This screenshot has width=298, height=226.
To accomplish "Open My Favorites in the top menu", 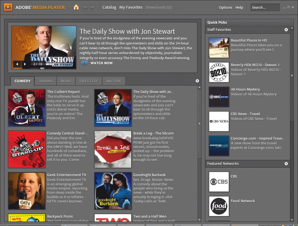I will coord(131,7).
